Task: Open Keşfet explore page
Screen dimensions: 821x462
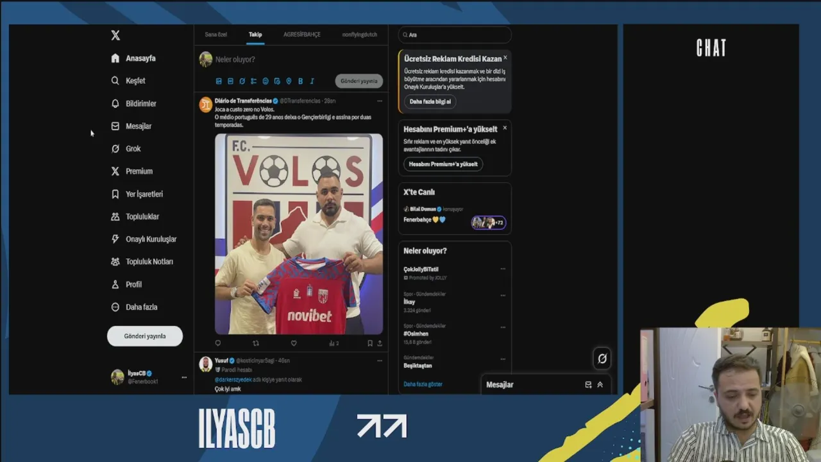Action: click(x=128, y=81)
